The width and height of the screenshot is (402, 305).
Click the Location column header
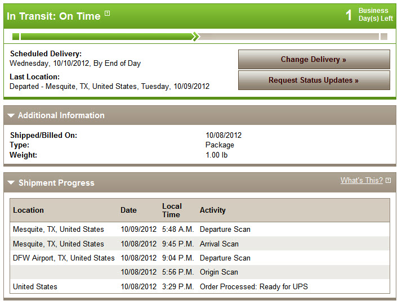(x=29, y=210)
